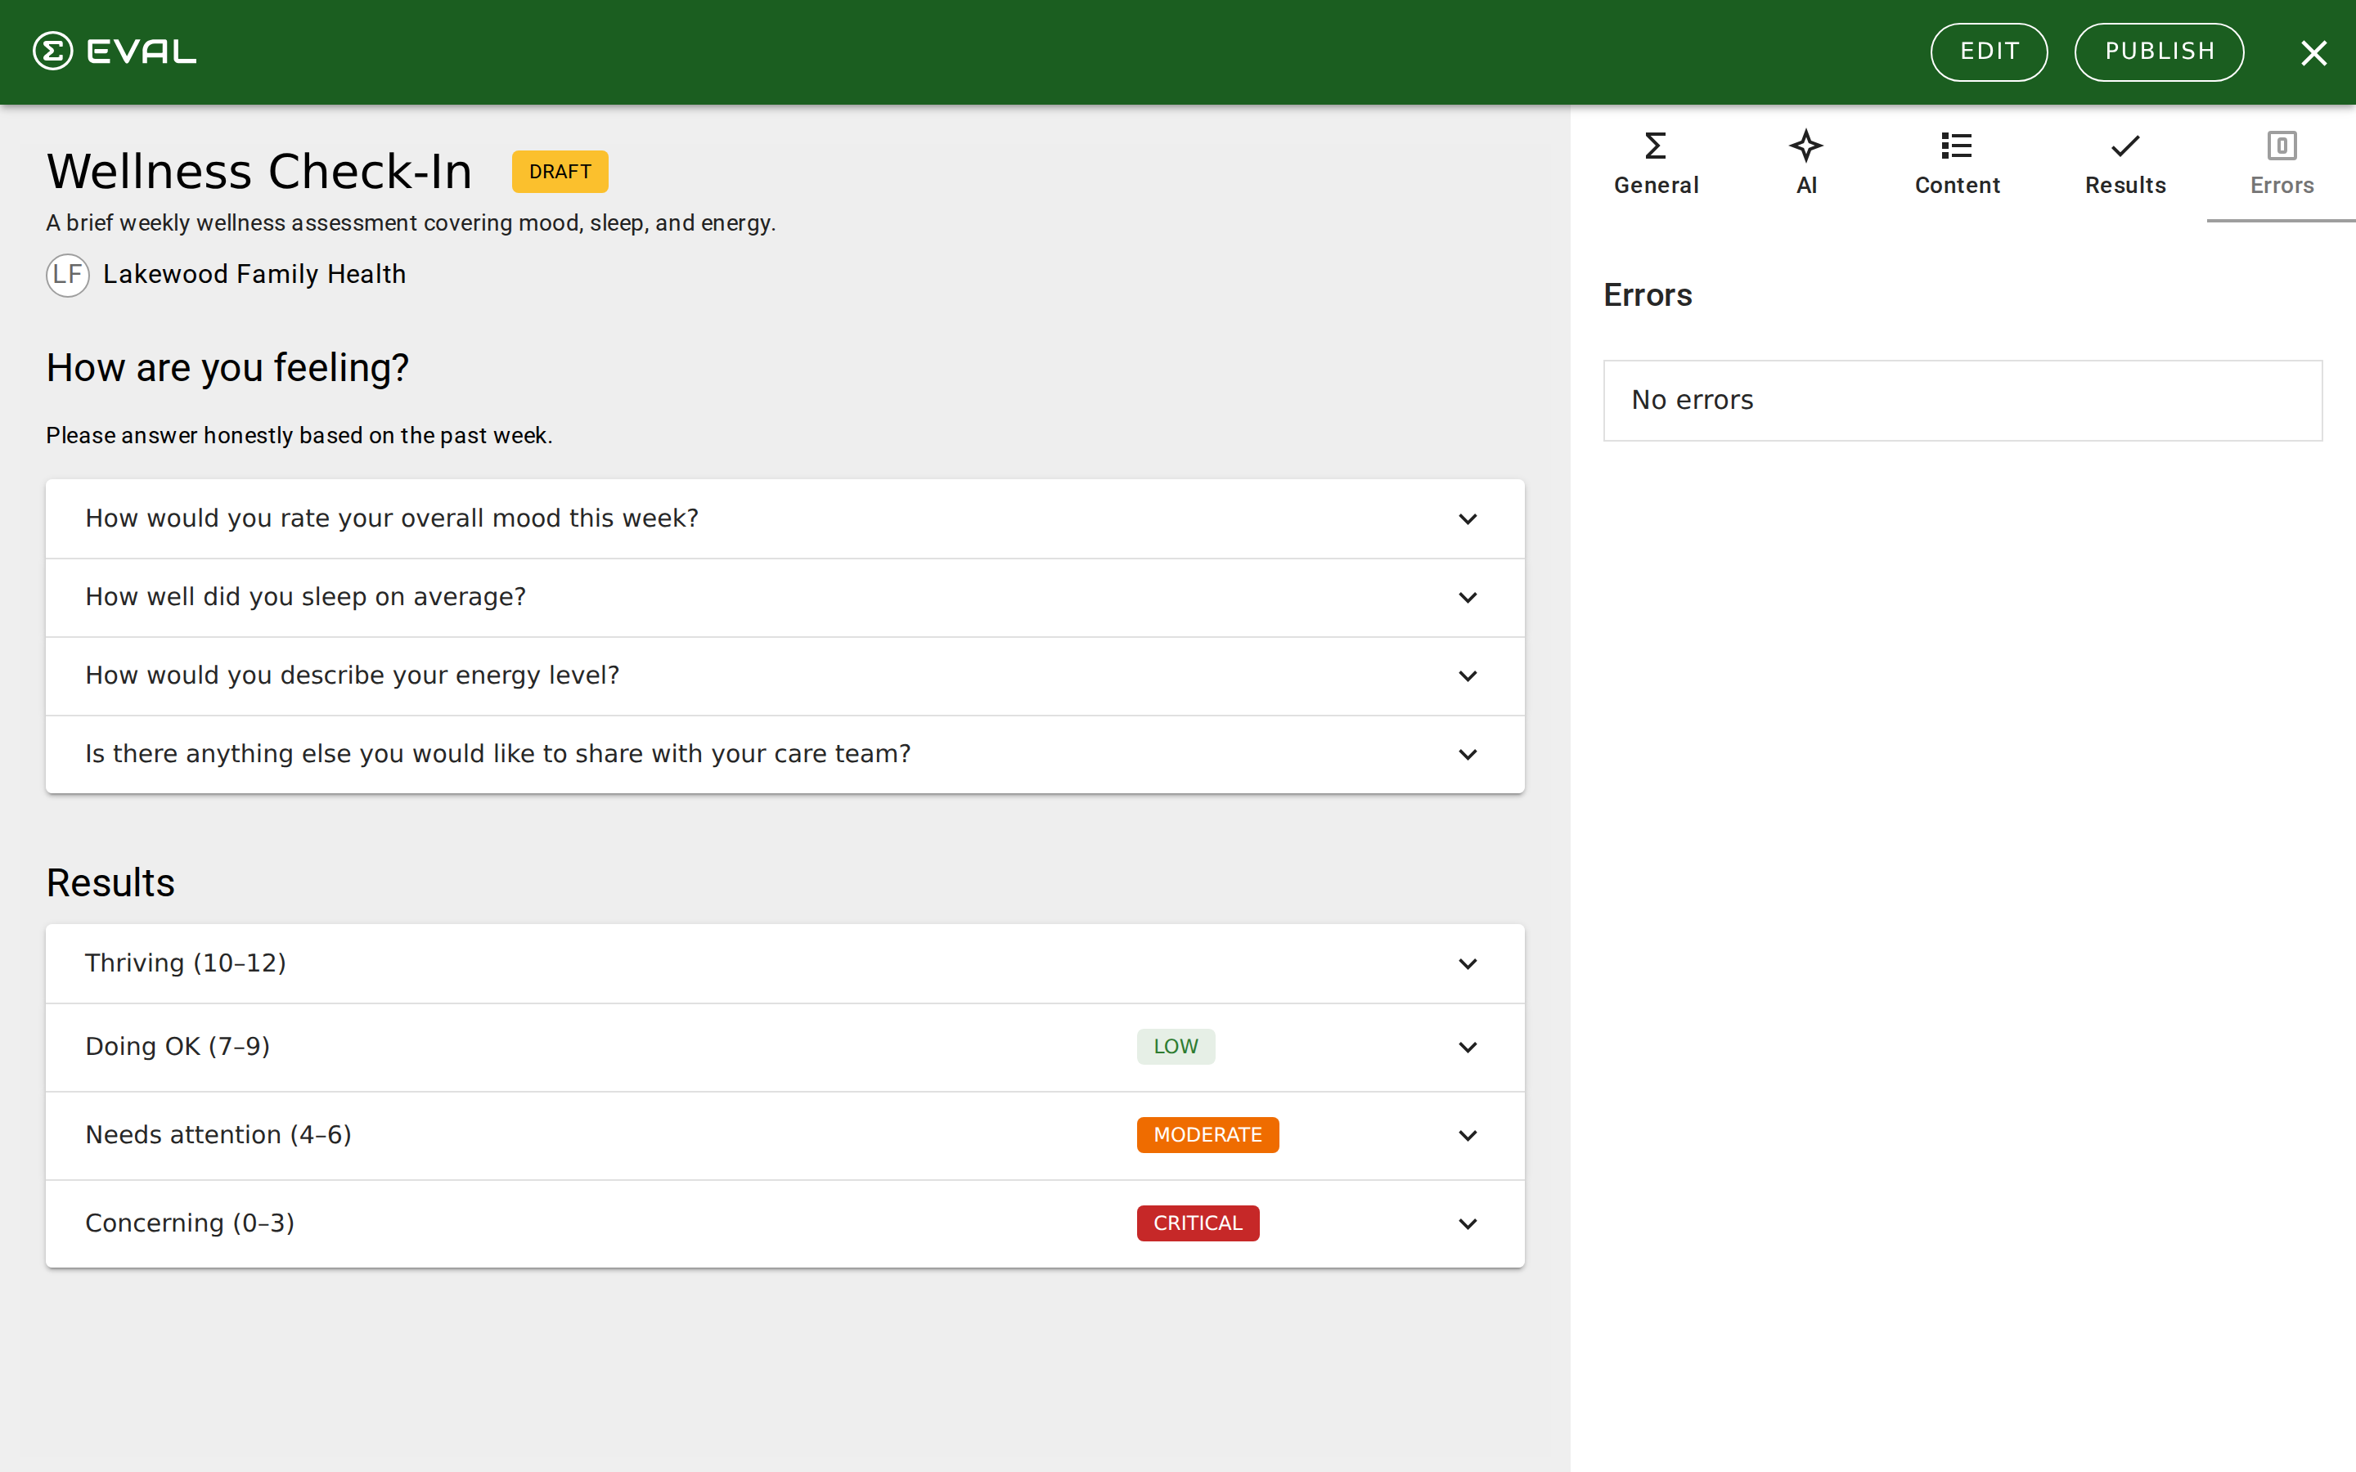Image resolution: width=2356 pixels, height=1472 pixels.
Task: Open the AI sparkle tab icon
Action: pos(1806,146)
